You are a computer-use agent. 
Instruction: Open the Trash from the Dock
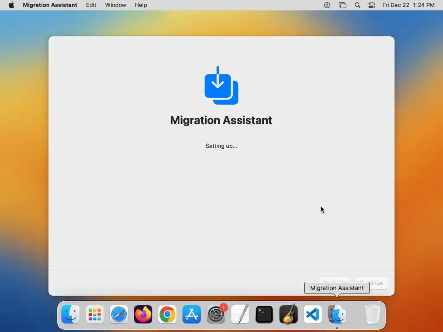[x=372, y=314]
